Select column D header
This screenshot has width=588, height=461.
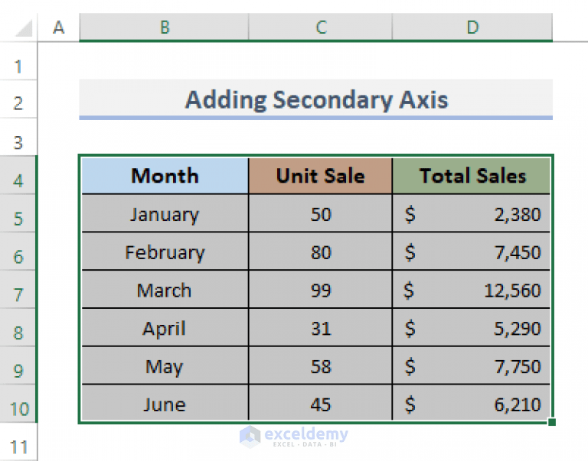(x=472, y=28)
